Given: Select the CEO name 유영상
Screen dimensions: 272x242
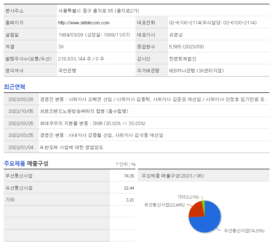Looking at the screenshot, I should (176, 35).
